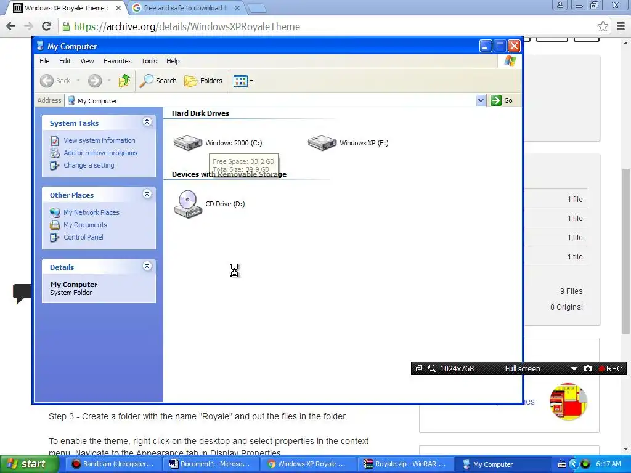Open the Favorites menu

[118, 61]
